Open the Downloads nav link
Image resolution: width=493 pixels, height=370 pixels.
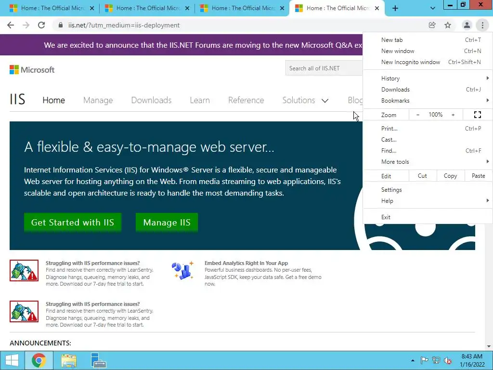pyautogui.click(x=151, y=100)
